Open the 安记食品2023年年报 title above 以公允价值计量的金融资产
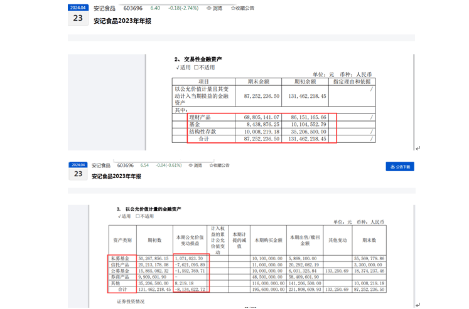 pos(116,177)
